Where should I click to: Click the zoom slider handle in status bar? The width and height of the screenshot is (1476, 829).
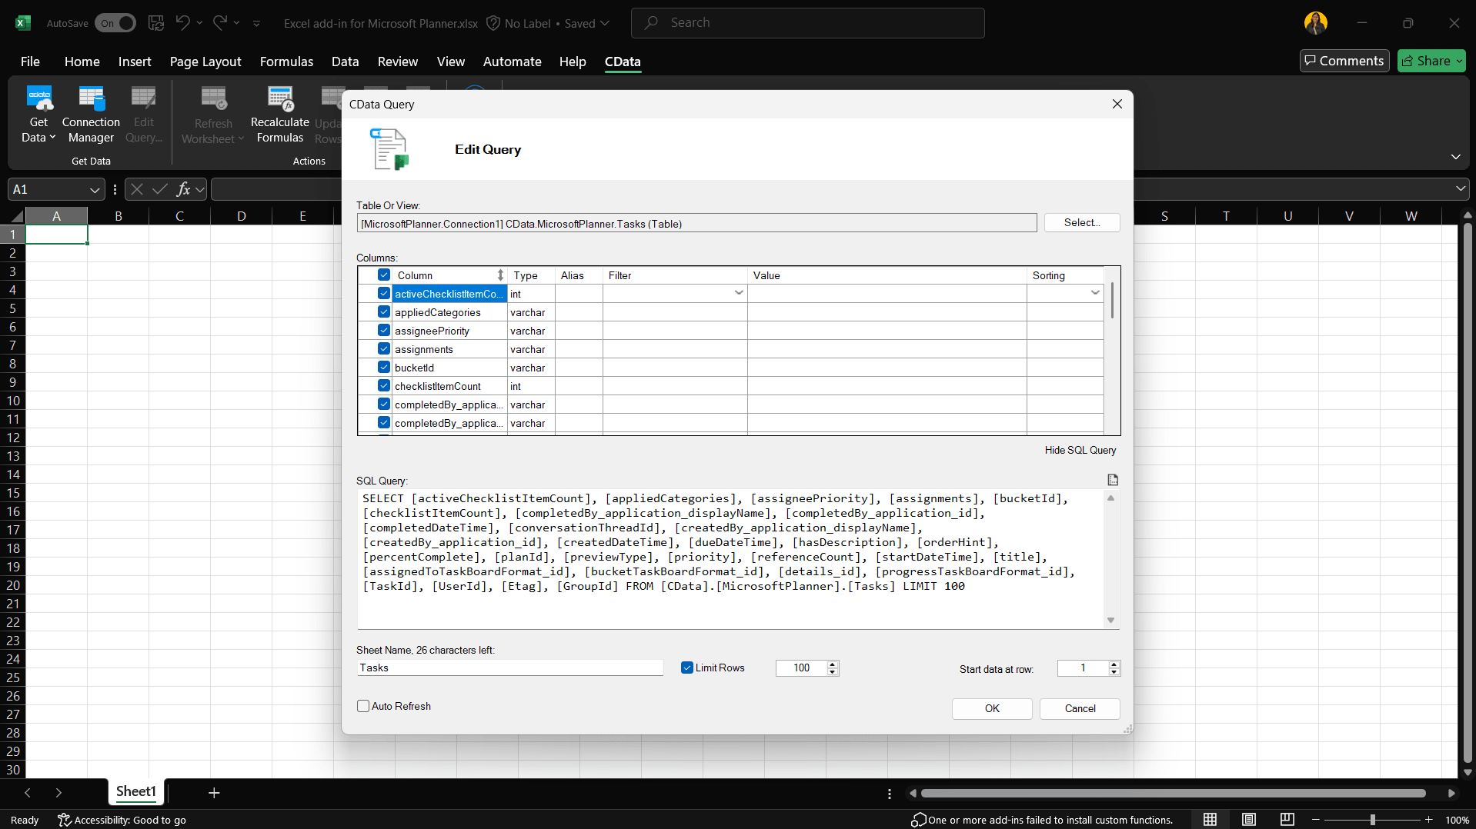1372,820
